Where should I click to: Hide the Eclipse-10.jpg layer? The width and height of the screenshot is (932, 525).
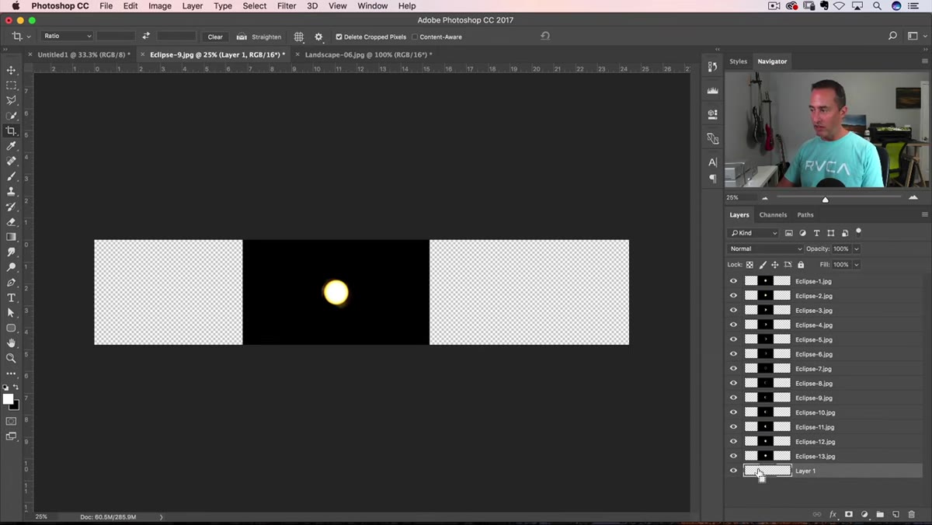click(x=733, y=412)
